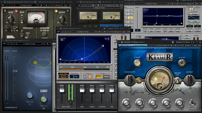Open the Enigma Default Preset dropdown
The image size is (202, 113).
[152, 4]
